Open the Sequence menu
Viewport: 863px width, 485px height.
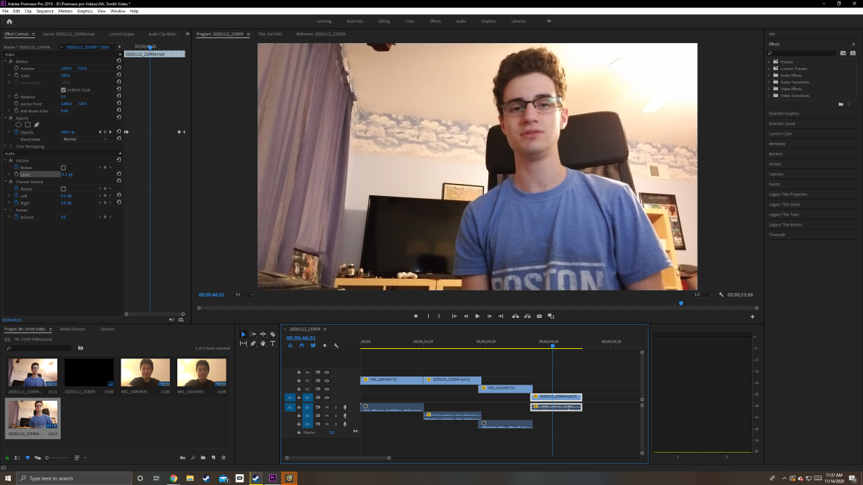[x=44, y=11]
